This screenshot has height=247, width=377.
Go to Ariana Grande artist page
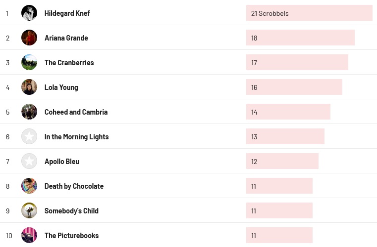tap(66, 38)
